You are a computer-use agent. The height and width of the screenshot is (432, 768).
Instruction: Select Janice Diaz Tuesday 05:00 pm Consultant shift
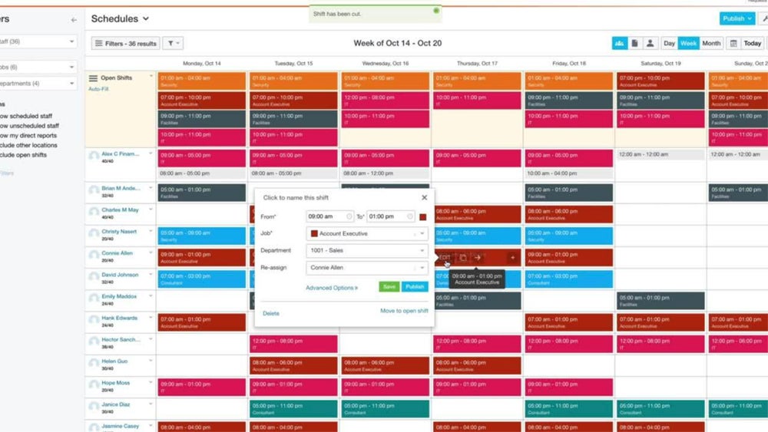click(293, 408)
